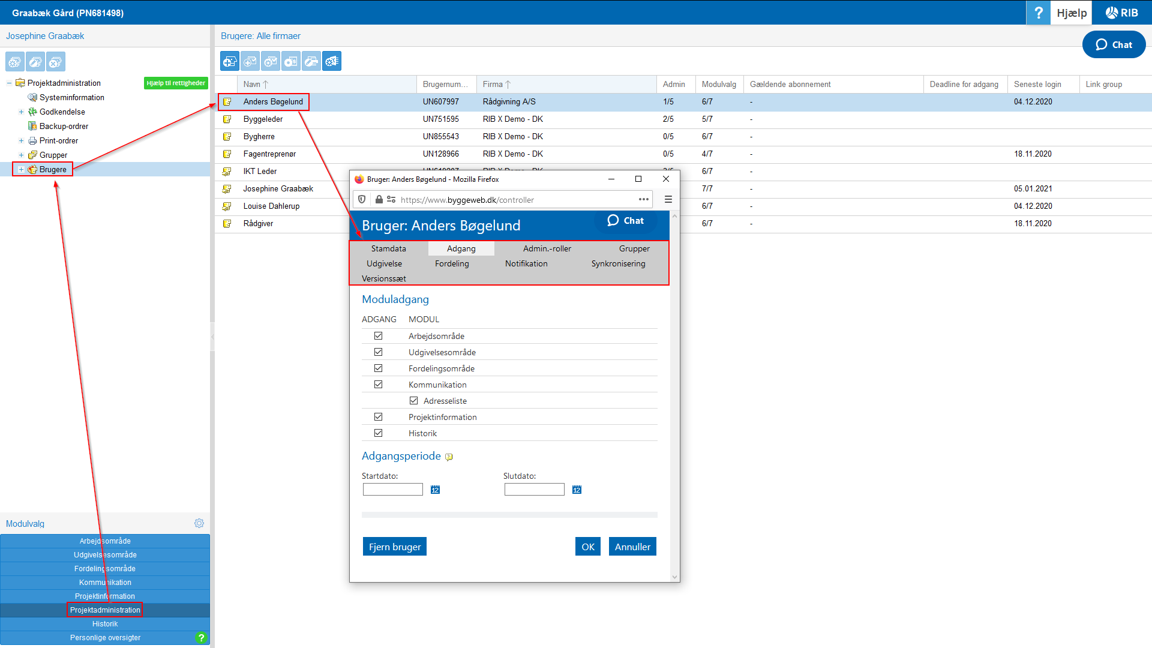The width and height of the screenshot is (1152, 648).
Task: Click the green Hjælp til rettigheder button
Action: point(176,83)
